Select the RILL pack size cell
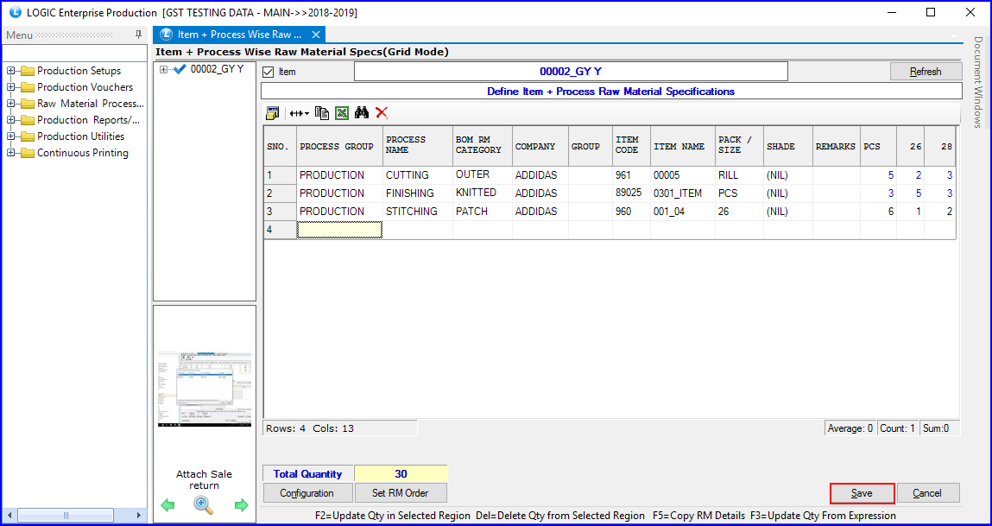 739,175
